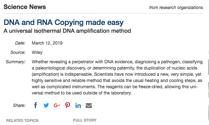Click the Science News section heading
This screenshot has width=209, height=125.
pos(25,7)
